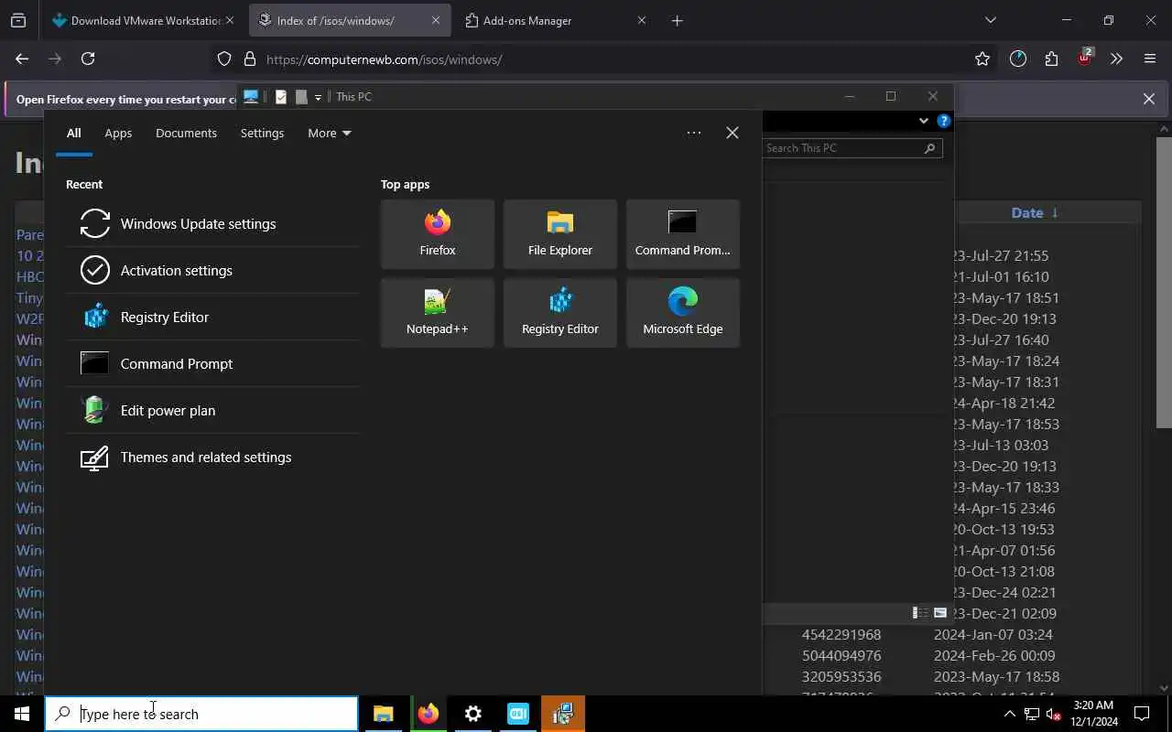Open Registry Editor tile in Top apps
1172x732 pixels.
tap(560, 313)
